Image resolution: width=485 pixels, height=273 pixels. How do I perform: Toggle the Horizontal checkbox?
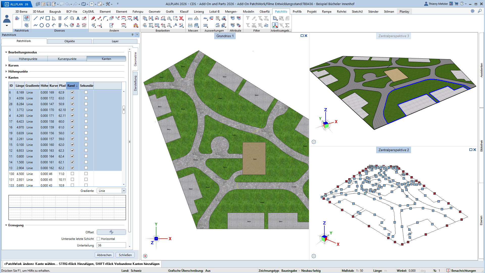tap(99, 239)
